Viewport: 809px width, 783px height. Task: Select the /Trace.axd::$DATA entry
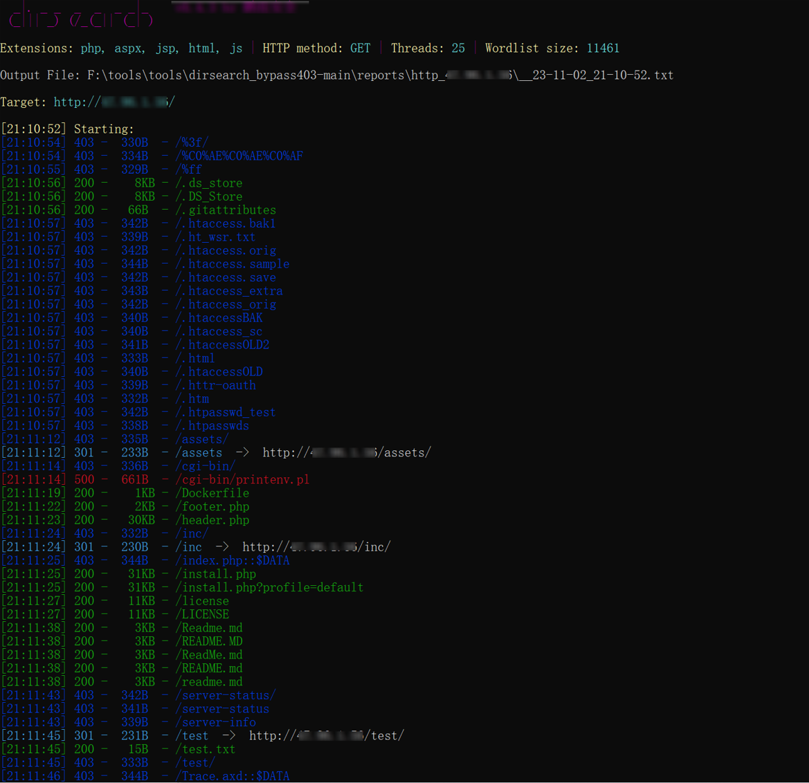tap(233, 776)
